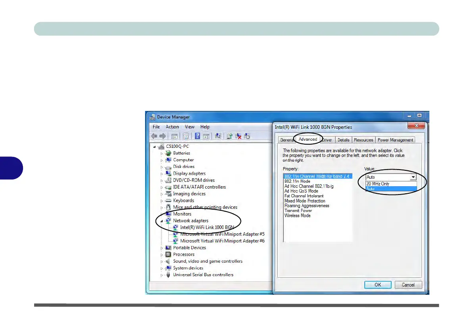The height and width of the screenshot is (332, 473).
Task: Switch to the Advanced tab
Action: 308,139
